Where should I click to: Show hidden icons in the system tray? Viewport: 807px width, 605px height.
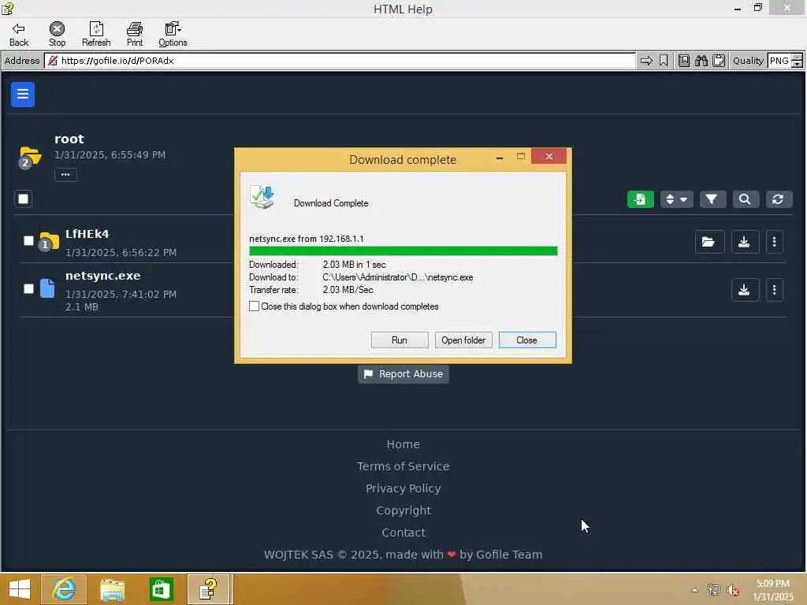pyautogui.click(x=695, y=590)
